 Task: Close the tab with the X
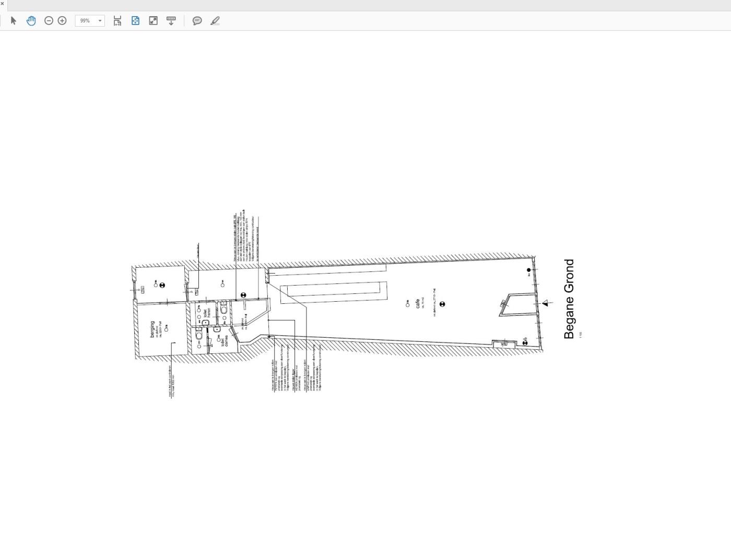pyautogui.click(x=2, y=4)
